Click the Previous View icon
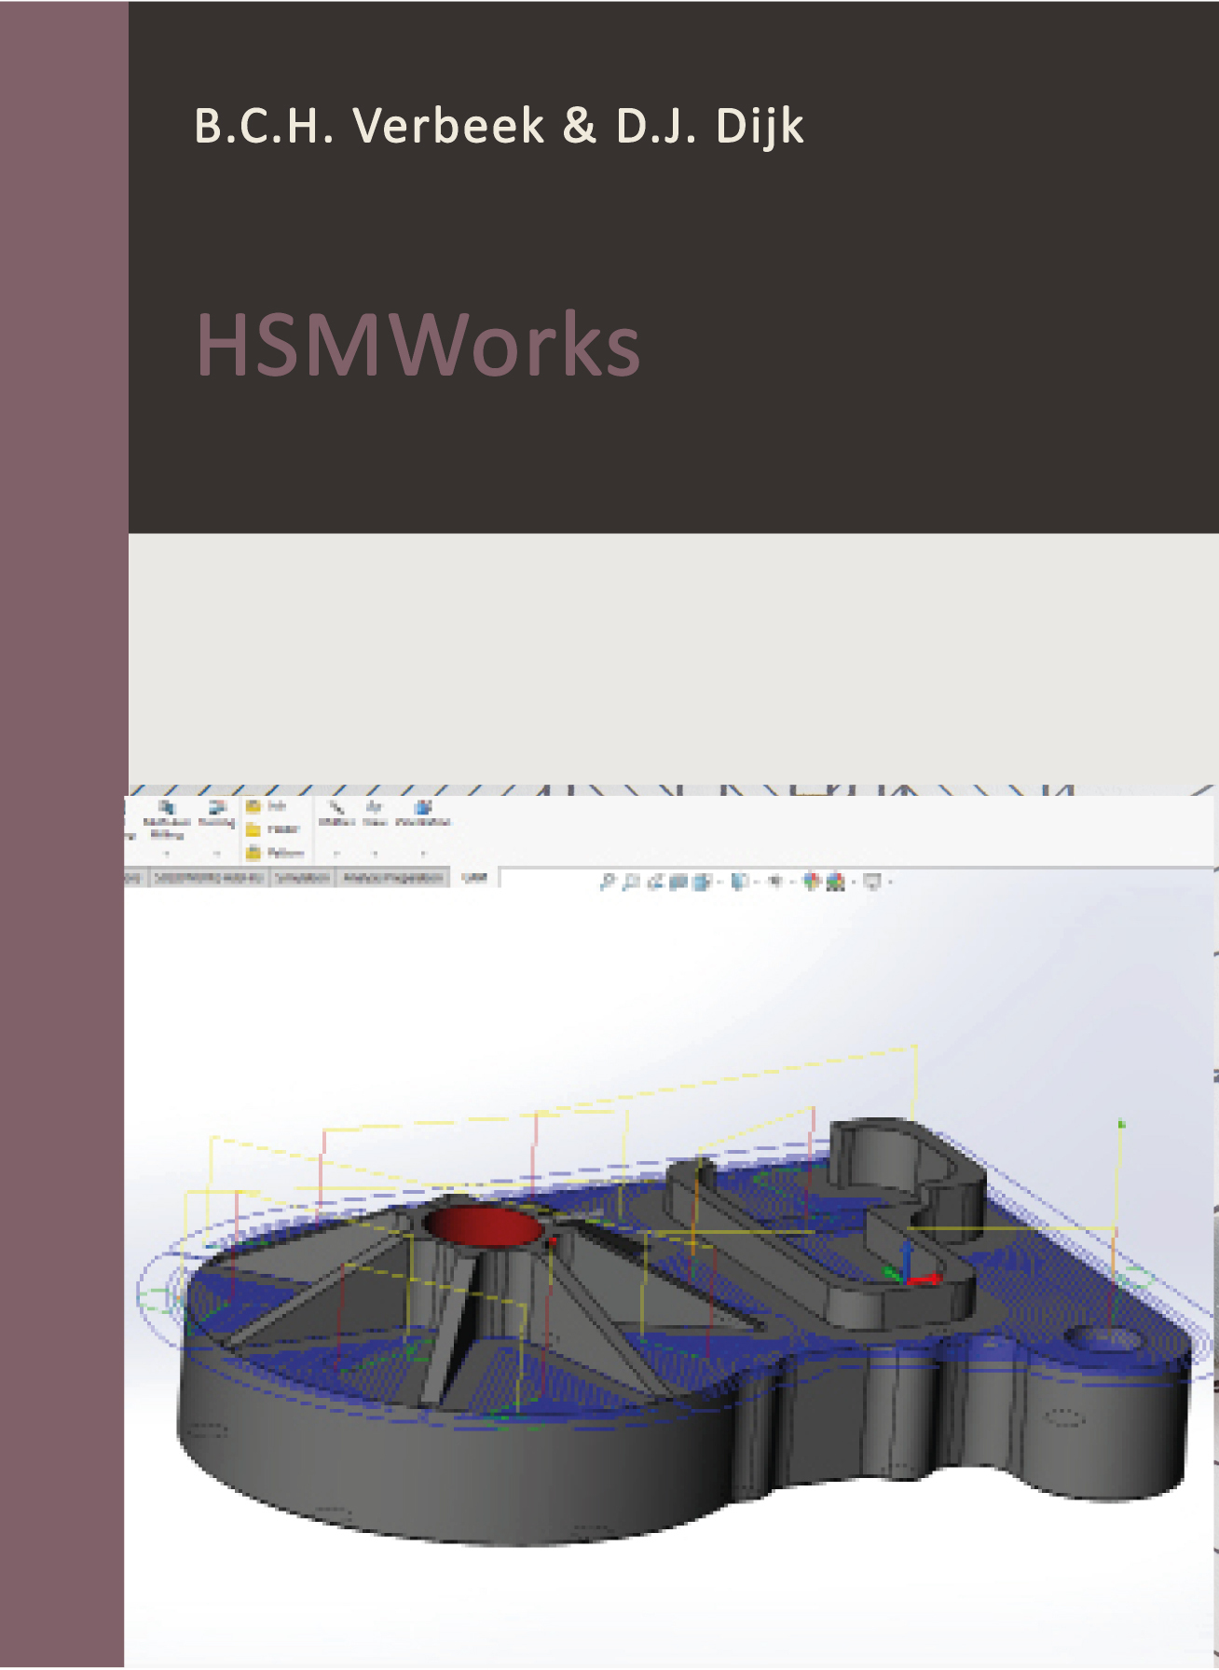The height and width of the screenshot is (1670, 1219). 655,882
